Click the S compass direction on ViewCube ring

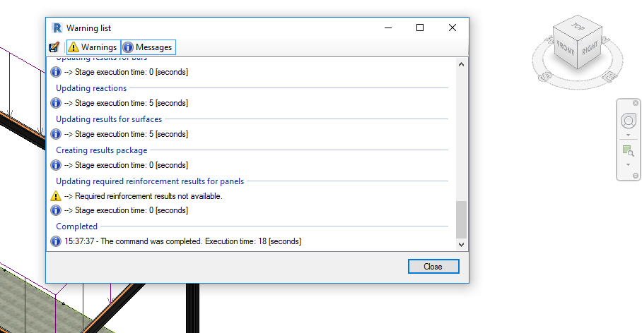click(547, 76)
